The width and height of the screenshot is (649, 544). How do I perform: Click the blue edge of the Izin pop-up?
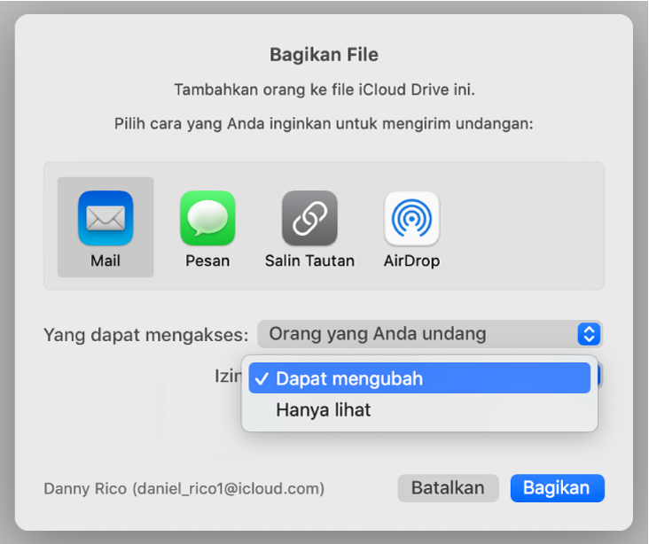(x=600, y=376)
